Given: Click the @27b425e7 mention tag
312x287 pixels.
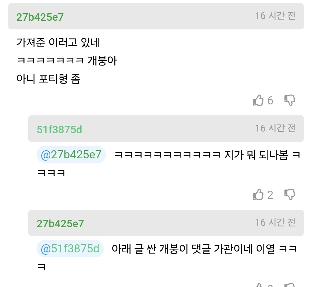Looking at the screenshot, I should point(71,155).
